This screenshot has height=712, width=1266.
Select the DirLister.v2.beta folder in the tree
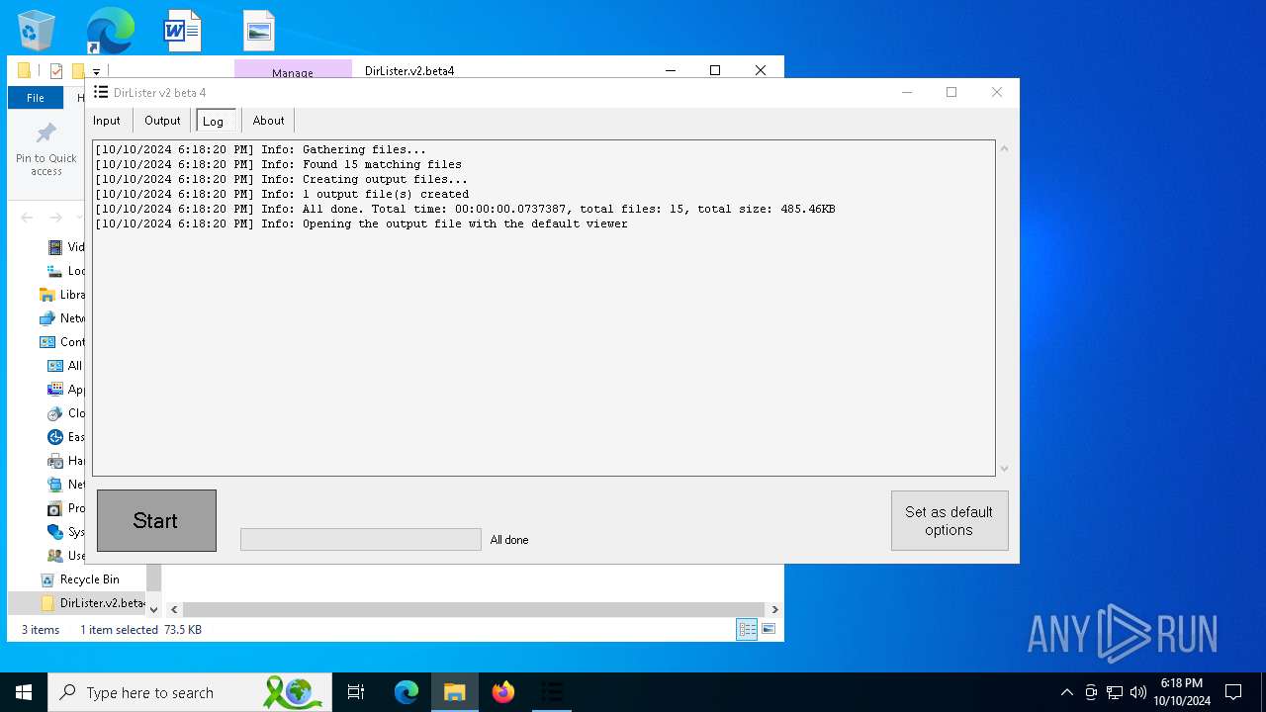click(x=93, y=603)
